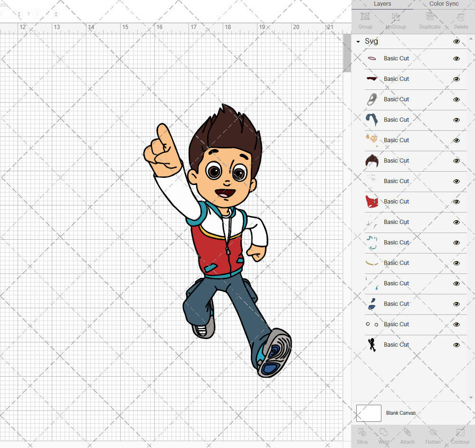Group the selected layers

(365, 20)
